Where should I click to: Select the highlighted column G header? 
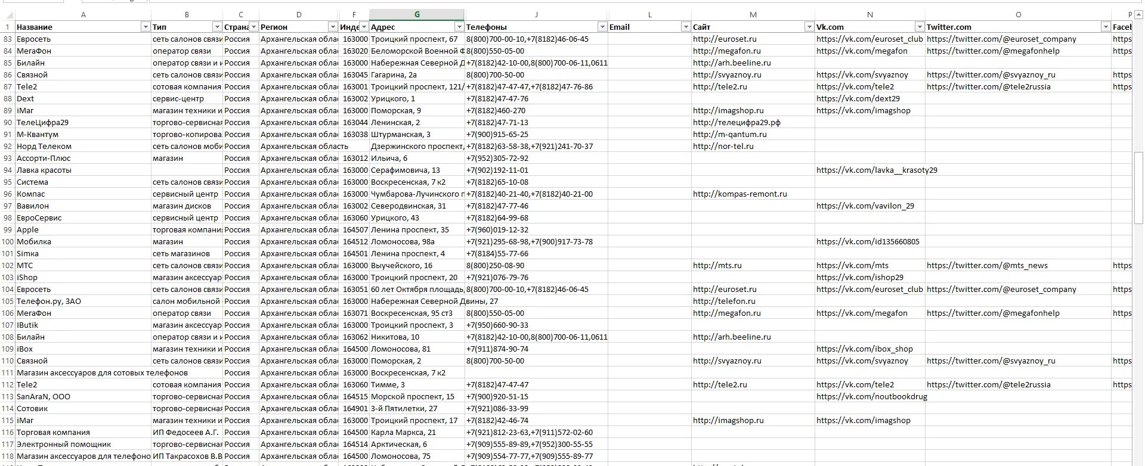417,15
